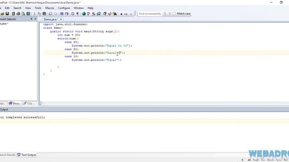Click the line number 9 in status bar
The height and width of the screenshot is (162, 289).
pyautogui.click(x=242, y=160)
